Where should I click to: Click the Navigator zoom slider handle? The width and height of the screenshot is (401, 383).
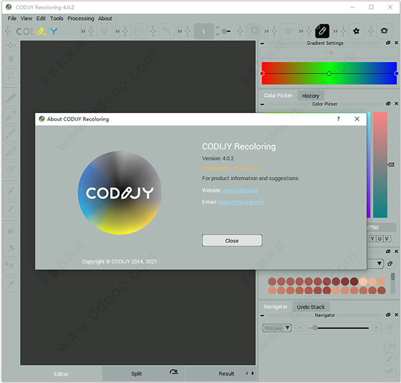point(315,328)
